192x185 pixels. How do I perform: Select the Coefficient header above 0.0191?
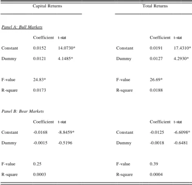(x=160, y=37)
